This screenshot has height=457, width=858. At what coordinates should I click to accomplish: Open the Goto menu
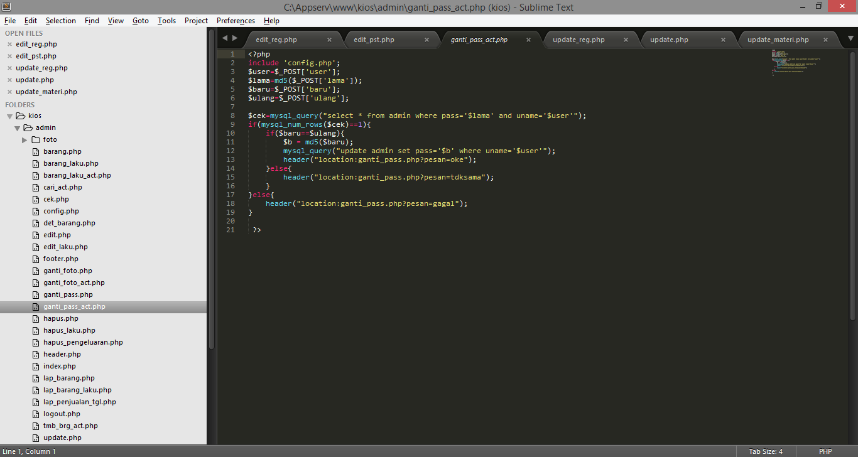pos(141,21)
